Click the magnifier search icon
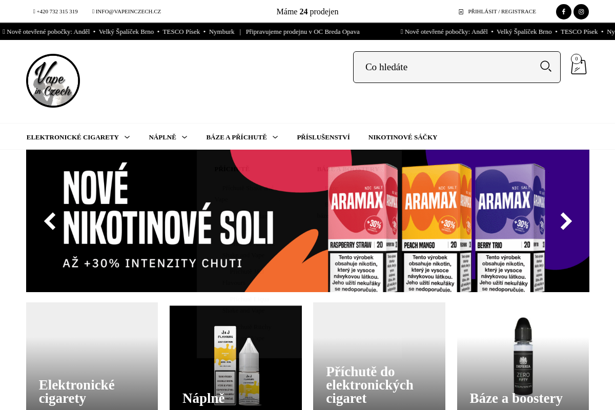This screenshot has height=410, width=615. [x=546, y=67]
